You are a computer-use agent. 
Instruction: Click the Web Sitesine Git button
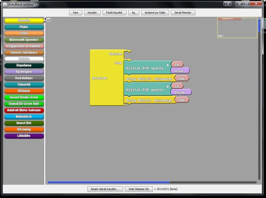pyautogui.click(x=139, y=189)
